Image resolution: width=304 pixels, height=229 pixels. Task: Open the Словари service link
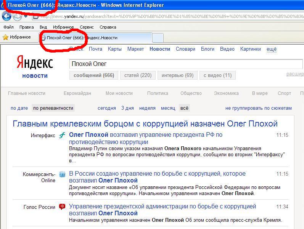[x=185, y=49]
